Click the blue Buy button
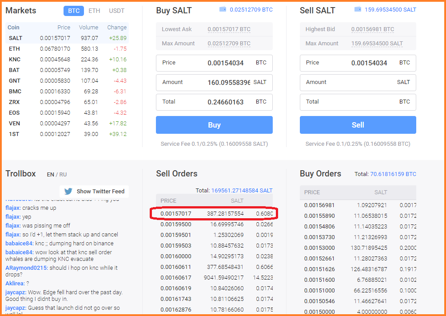Viewport: 446px width, 316px height. 214,125
